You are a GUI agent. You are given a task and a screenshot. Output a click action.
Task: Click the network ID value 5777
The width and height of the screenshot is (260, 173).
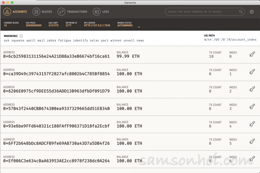point(69,26)
